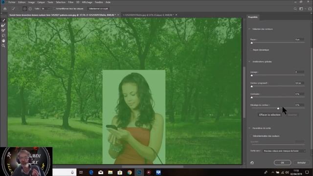Show hidden icons in system tray

pyautogui.click(x=273, y=173)
